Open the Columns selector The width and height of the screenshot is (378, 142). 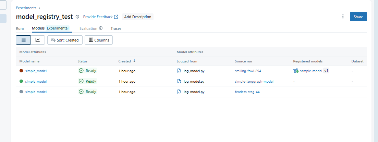pos(99,40)
